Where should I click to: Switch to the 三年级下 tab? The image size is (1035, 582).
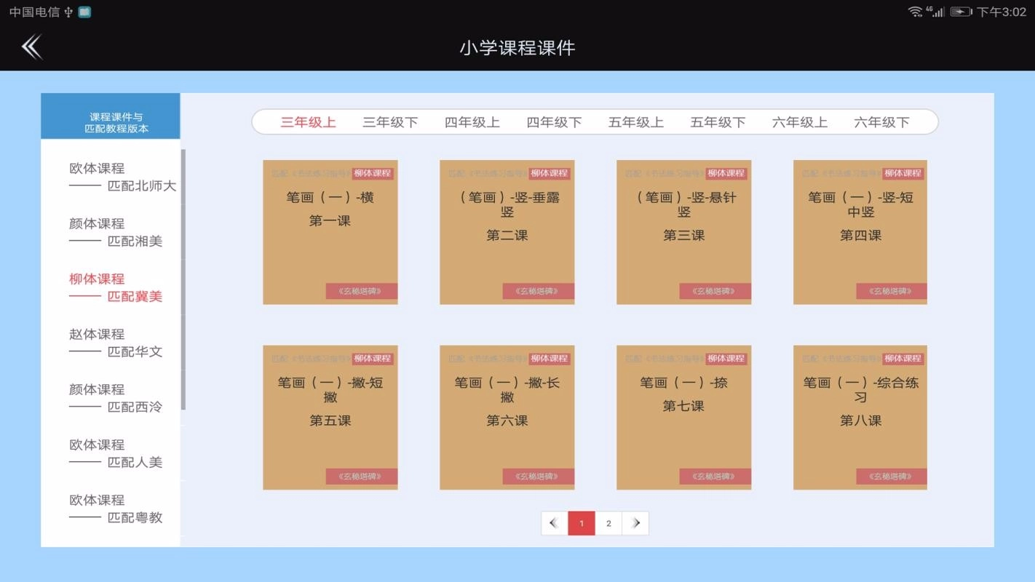coord(390,122)
